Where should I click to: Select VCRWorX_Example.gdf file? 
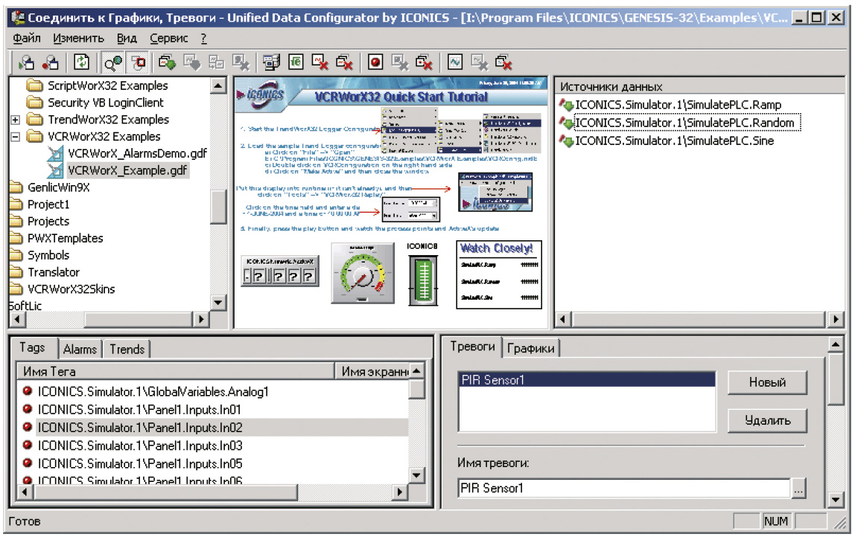(127, 170)
